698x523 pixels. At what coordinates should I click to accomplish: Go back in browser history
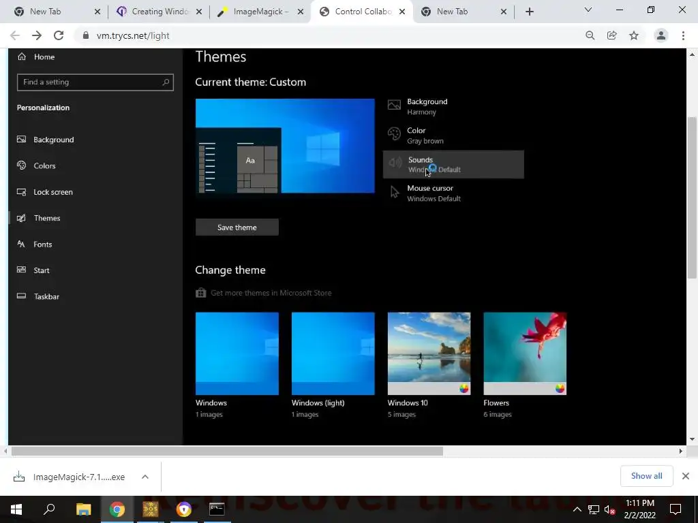click(15, 35)
